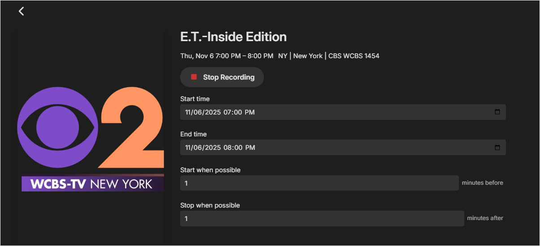Click the CBS WCBS 1454 channel text
540x246 pixels.
click(354, 56)
